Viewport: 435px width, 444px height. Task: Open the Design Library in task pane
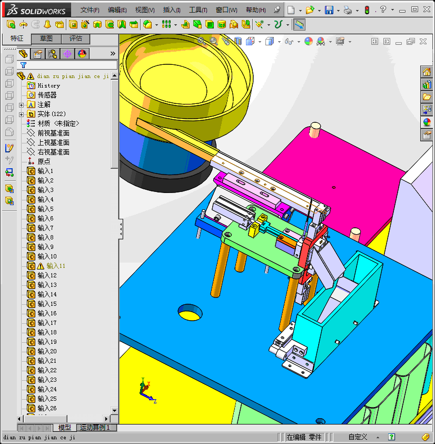pos(427,84)
